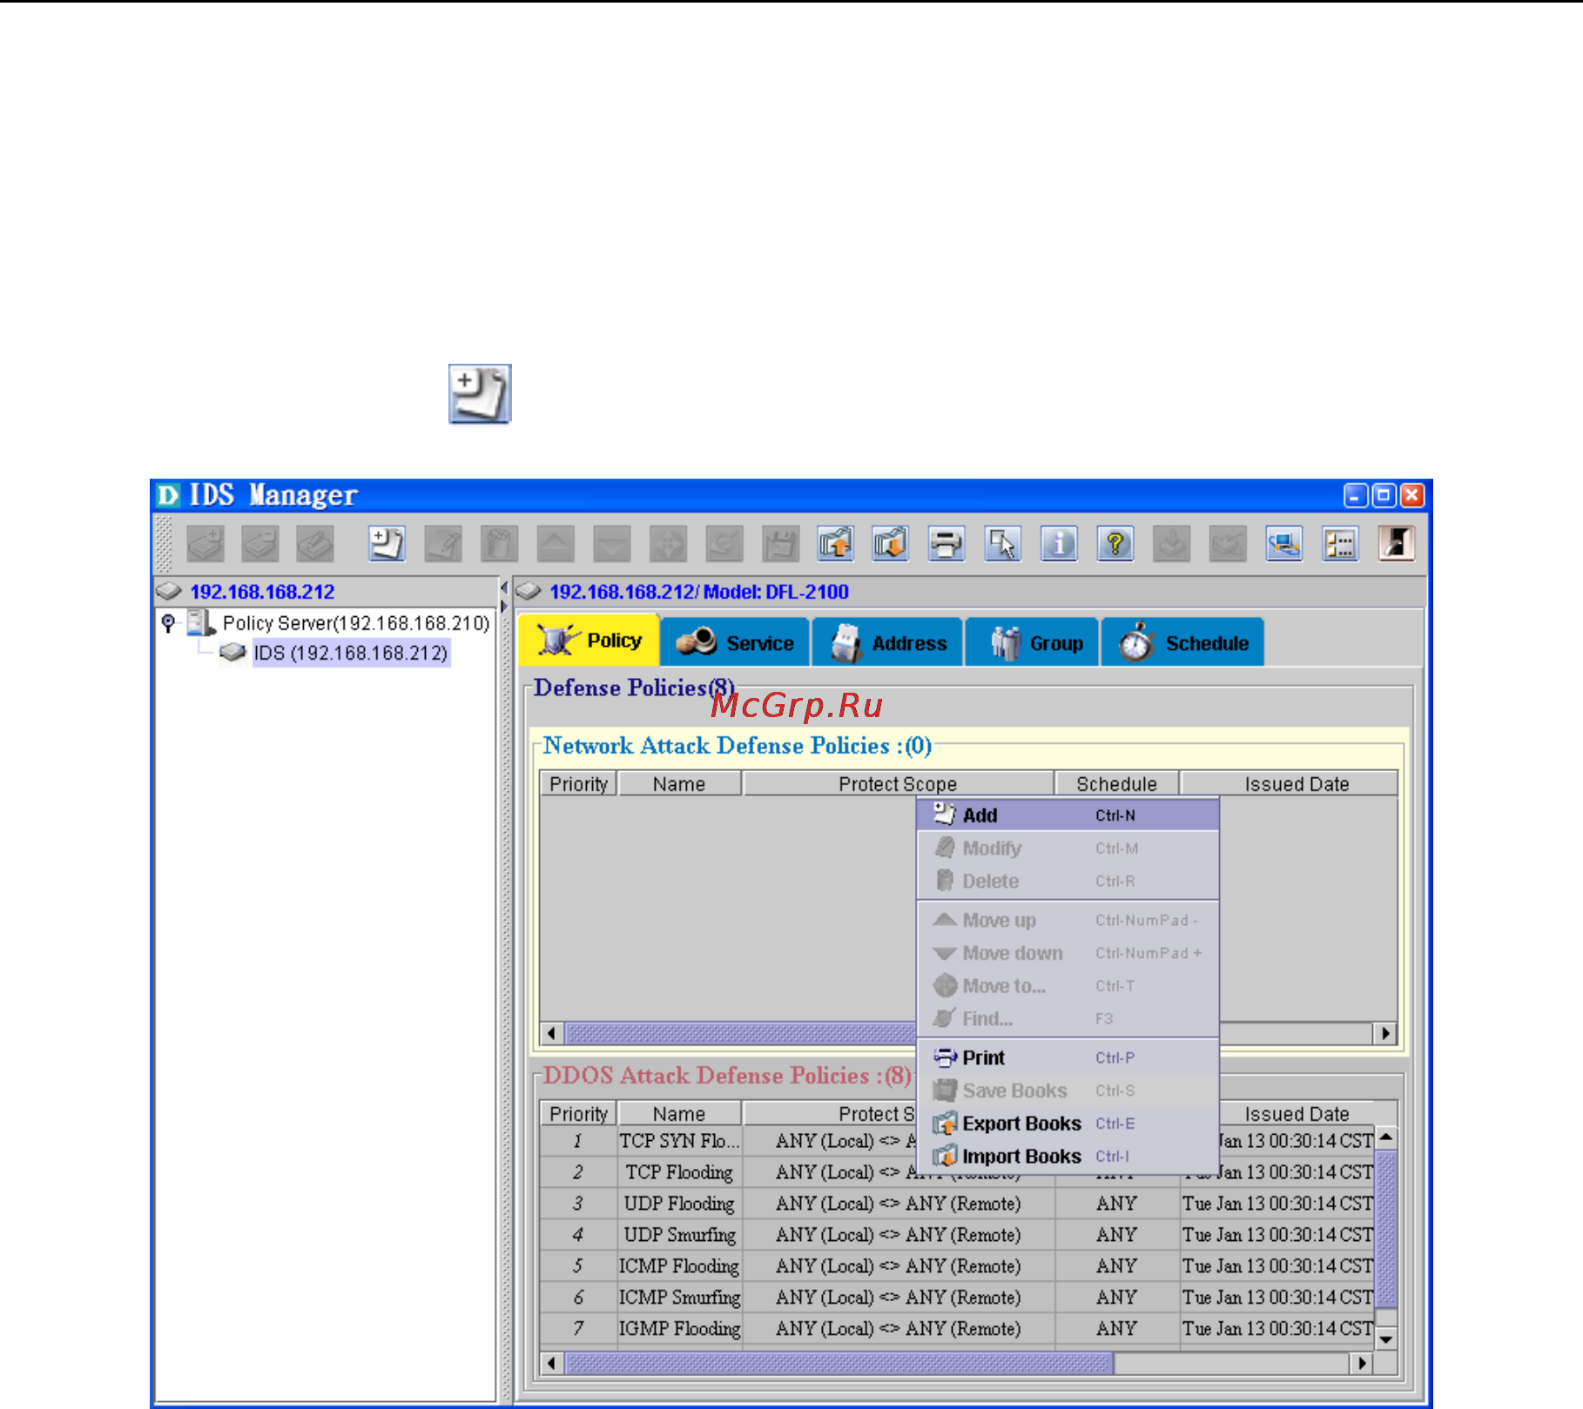
Task: Click the pointer selection toolbar icon
Action: [x=1003, y=545]
